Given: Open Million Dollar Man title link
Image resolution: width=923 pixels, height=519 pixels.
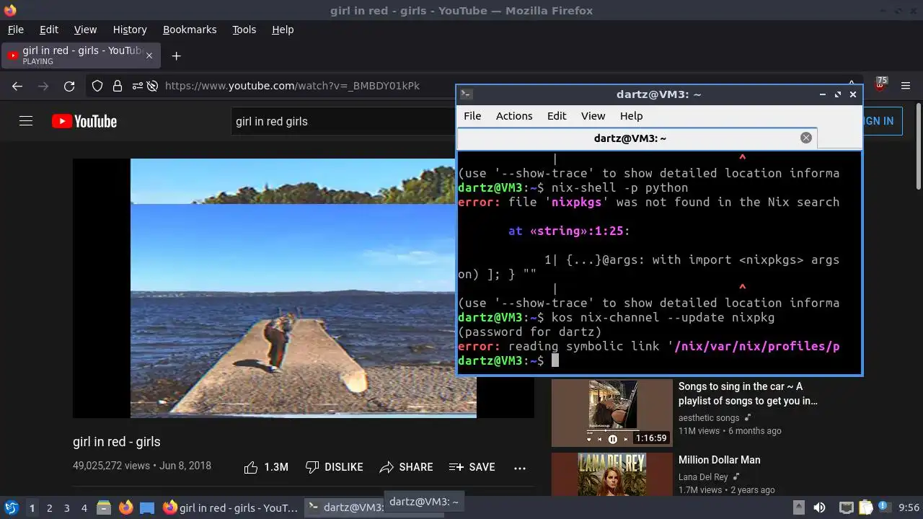Looking at the screenshot, I should [719, 460].
